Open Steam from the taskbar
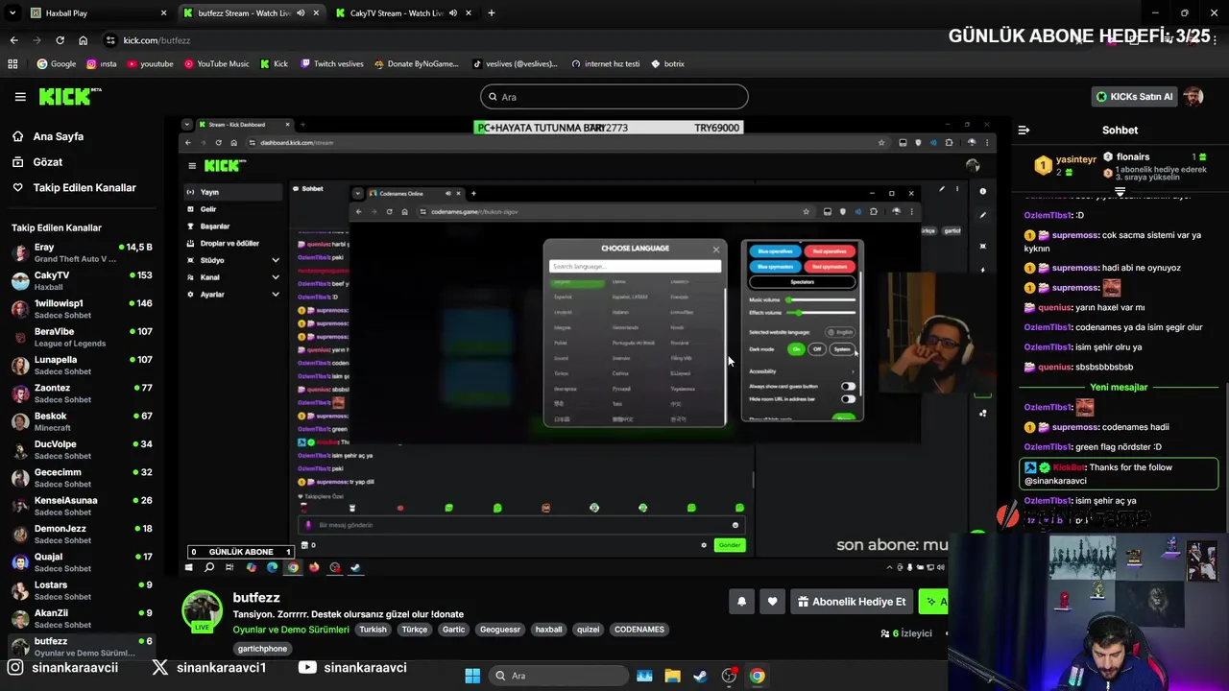This screenshot has width=1229, height=691. [x=700, y=676]
